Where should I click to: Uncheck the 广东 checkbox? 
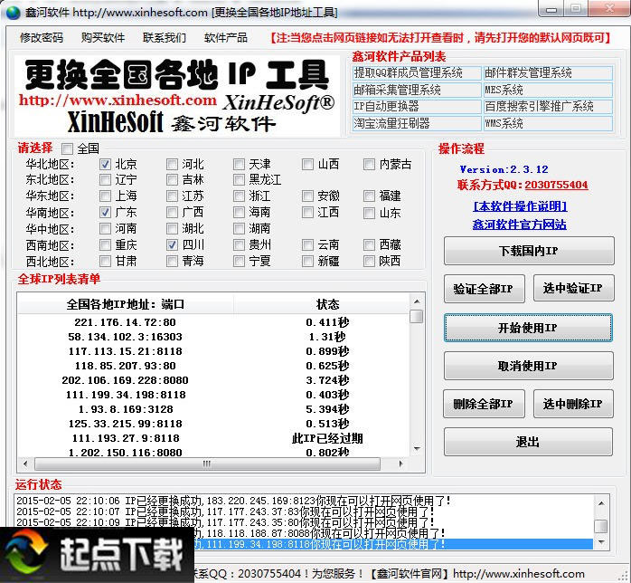click(x=105, y=212)
